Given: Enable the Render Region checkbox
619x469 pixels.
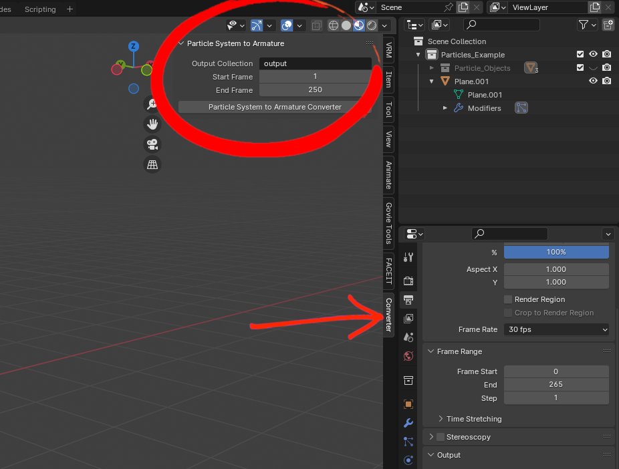Looking at the screenshot, I should [x=508, y=299].
